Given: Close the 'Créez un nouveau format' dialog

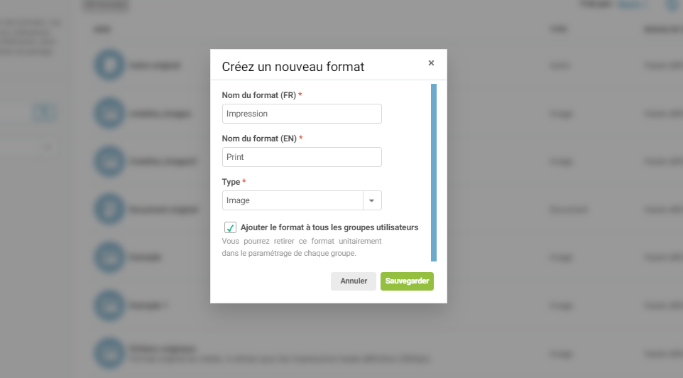Looking at the screenshot, I should [431, 63].
